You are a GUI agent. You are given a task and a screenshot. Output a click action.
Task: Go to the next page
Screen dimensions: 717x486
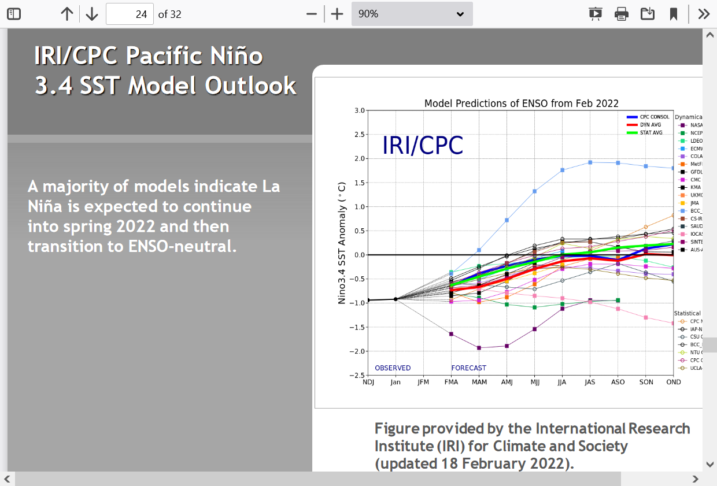(92, 14)
